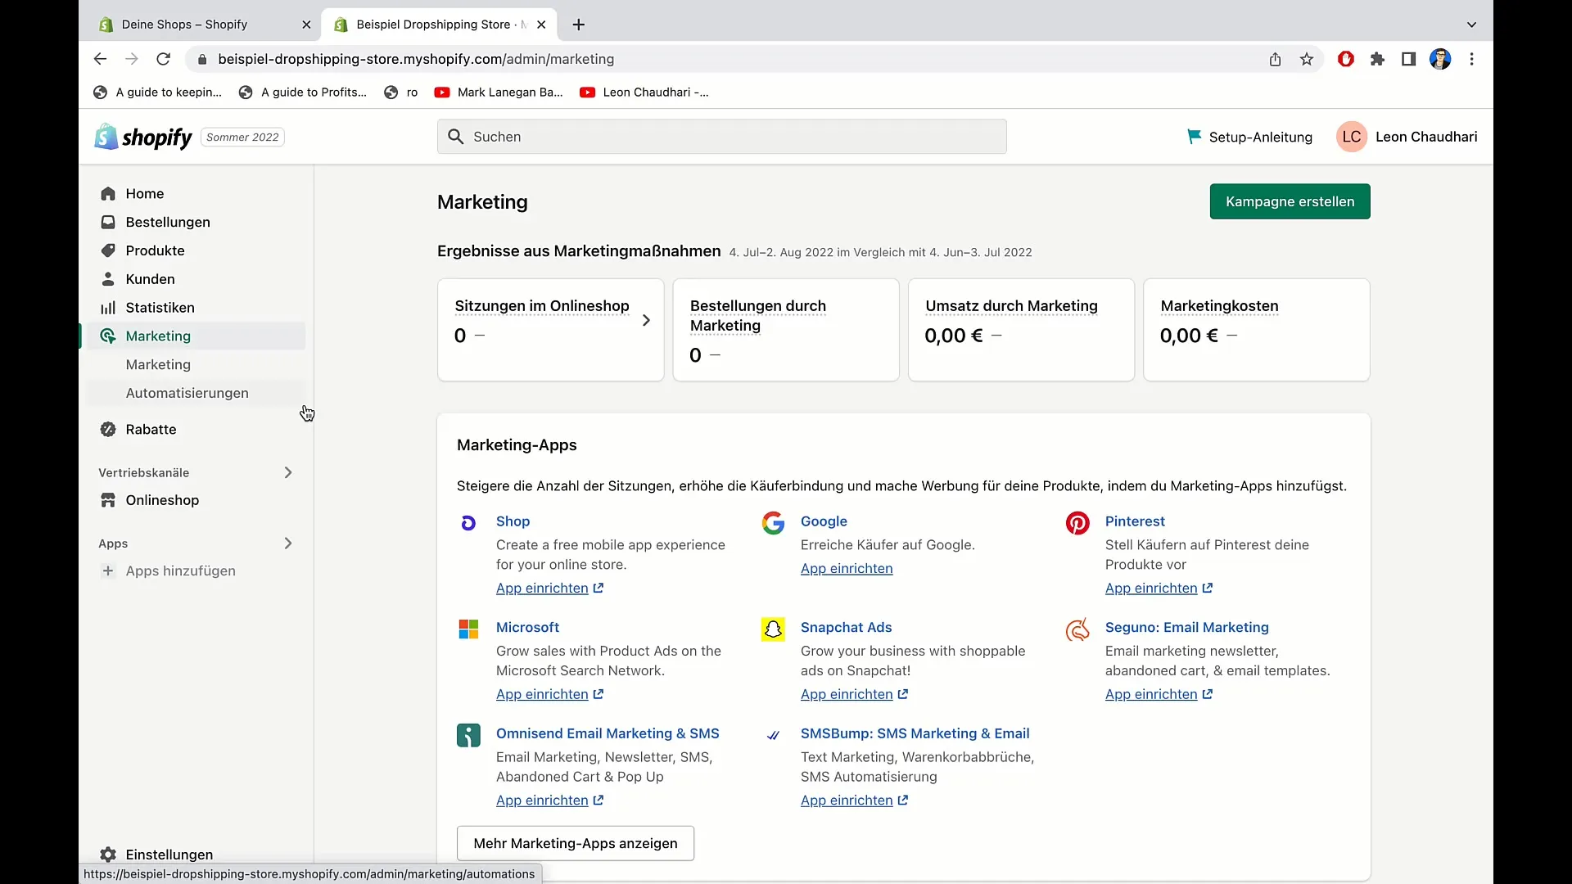The height and width of the screenshot is (884, 1572).
Task: Expand Marketing submenu items
Action: tap(158, 336)
